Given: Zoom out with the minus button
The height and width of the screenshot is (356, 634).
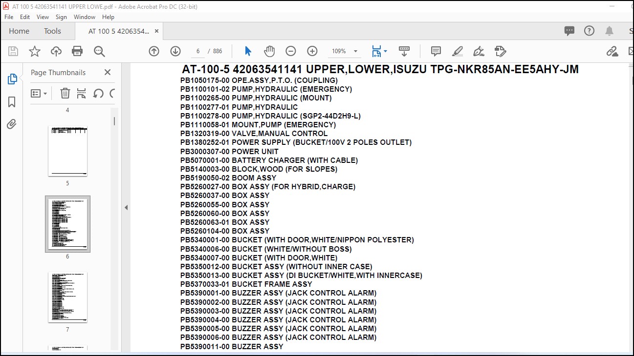Looking at the screenshot, I should [291, 51].
